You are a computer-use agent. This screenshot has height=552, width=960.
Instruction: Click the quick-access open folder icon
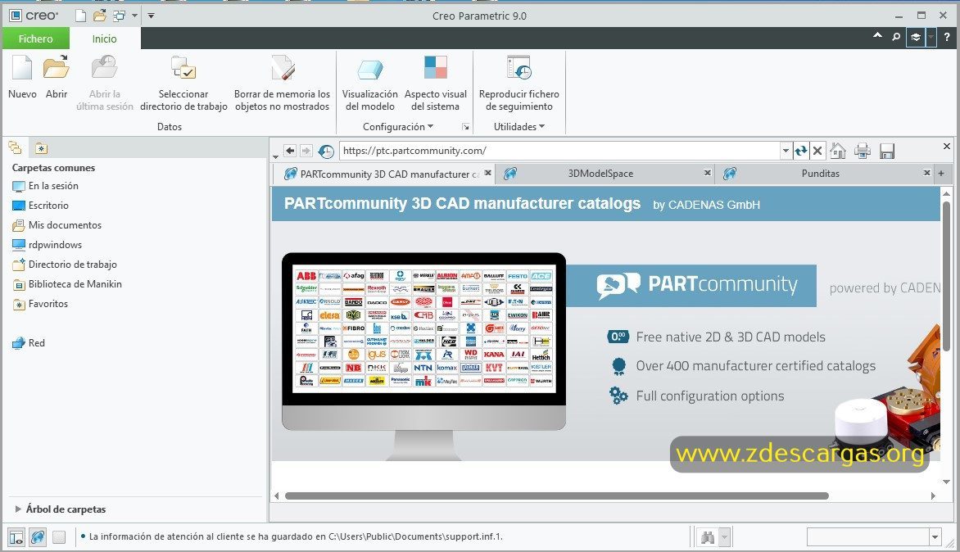99,16
